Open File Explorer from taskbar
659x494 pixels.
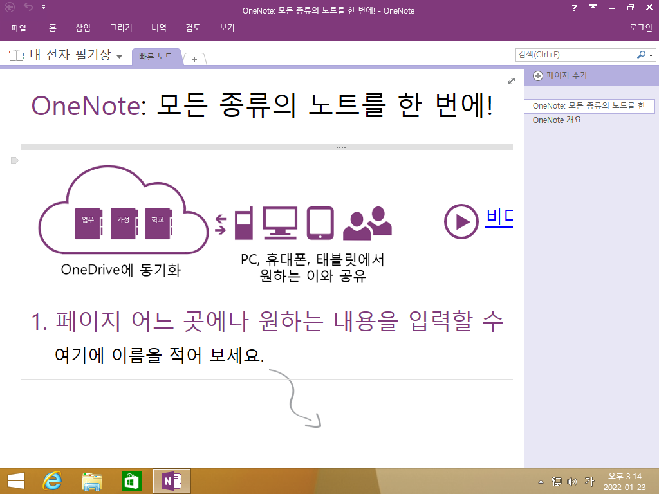[x=91, y=481]
